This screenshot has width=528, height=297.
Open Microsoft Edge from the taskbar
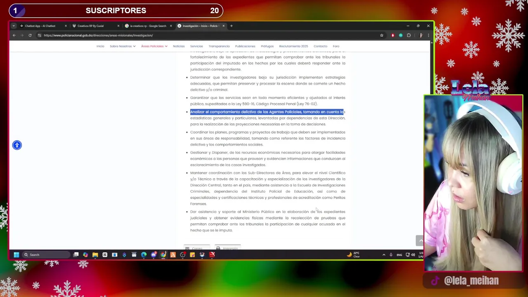point(144,255)
